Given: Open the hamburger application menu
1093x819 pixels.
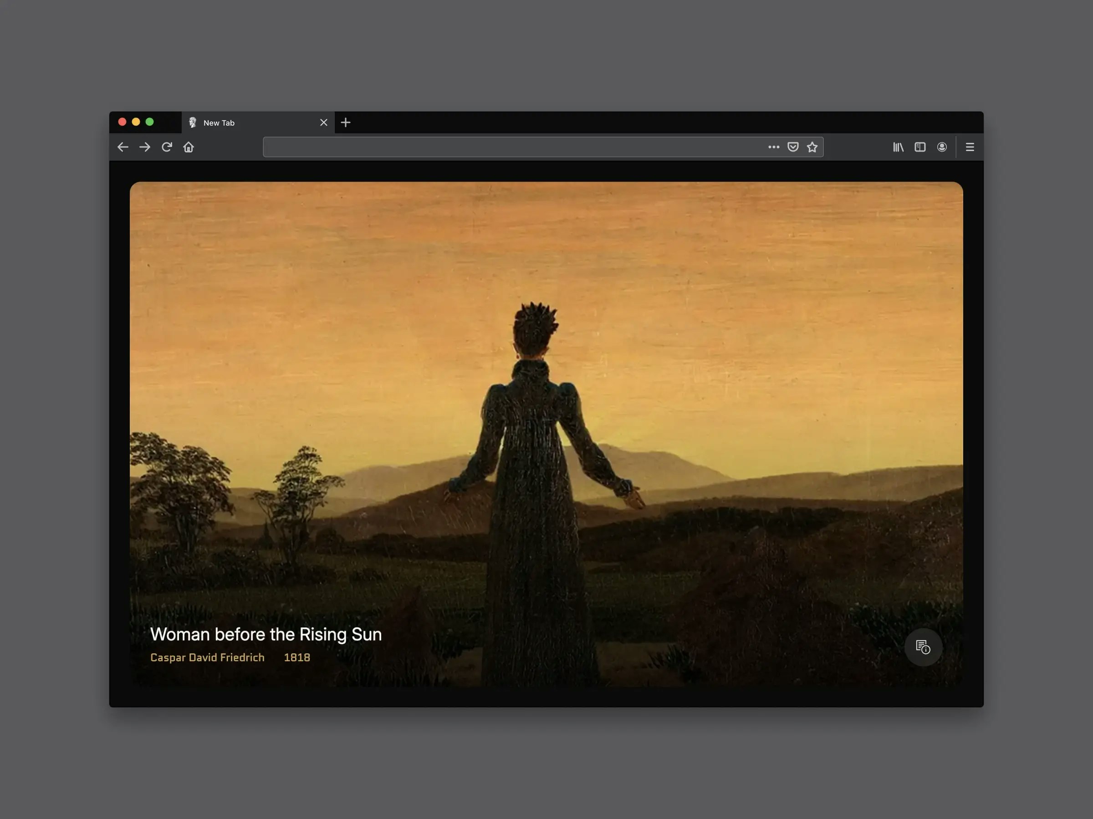Looking at the screenshot, I should [970, 147].
